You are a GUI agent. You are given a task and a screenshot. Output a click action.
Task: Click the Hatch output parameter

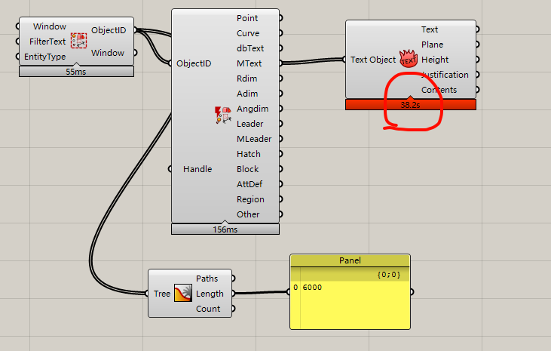coord(249,154)
